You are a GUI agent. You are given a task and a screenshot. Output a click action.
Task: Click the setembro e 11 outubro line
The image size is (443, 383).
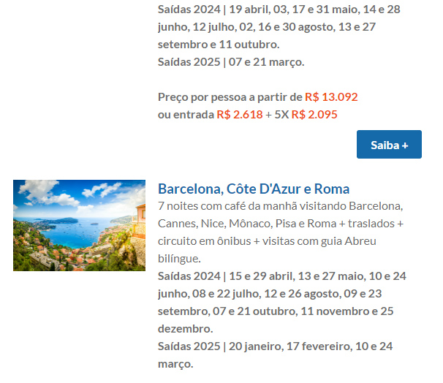(219, 45)
